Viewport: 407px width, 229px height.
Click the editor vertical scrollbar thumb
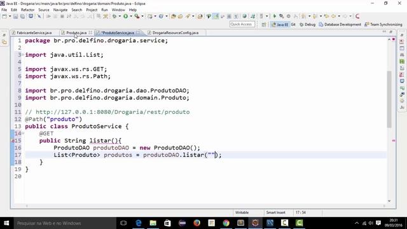389,99
